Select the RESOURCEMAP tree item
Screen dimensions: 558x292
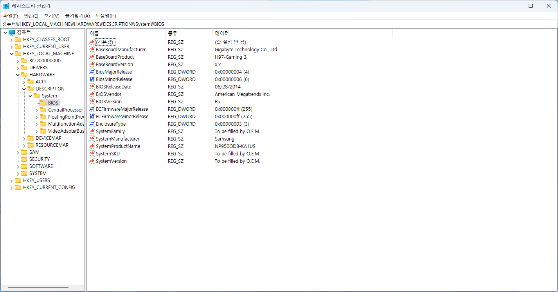click(52, 145)
